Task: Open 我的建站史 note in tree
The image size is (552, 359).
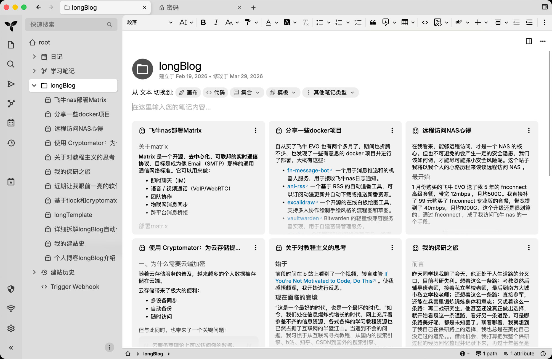Action: (69, 244)
